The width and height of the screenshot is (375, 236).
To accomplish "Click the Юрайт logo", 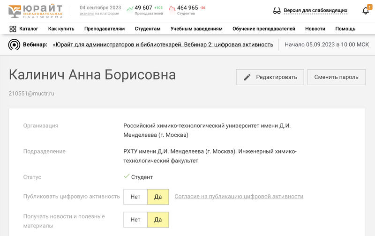I will click(x=36, y=10).
